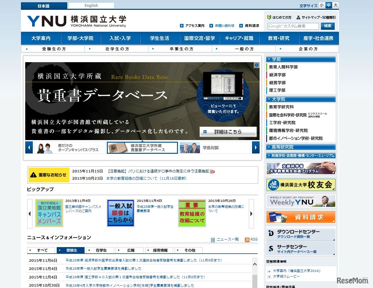Click the 詳細はこちら button on banner
This screenshot has width=373, height=288.
[228, 132]
